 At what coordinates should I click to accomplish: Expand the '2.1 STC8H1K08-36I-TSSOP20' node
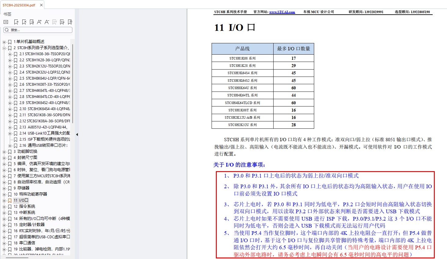click(x=10, y=54)
